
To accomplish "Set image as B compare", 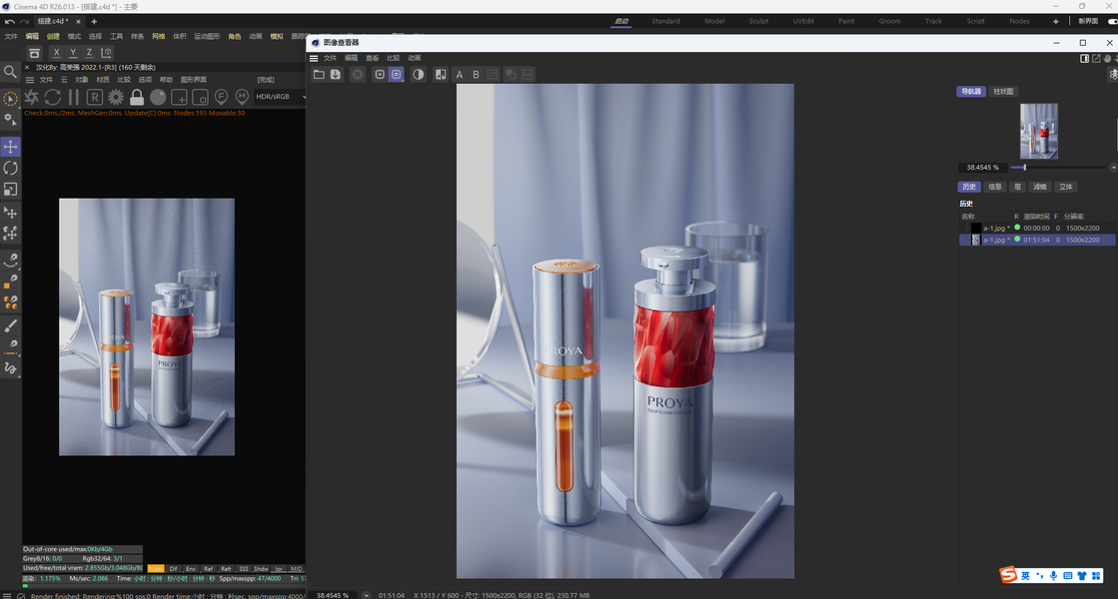I will coord(476,74).
